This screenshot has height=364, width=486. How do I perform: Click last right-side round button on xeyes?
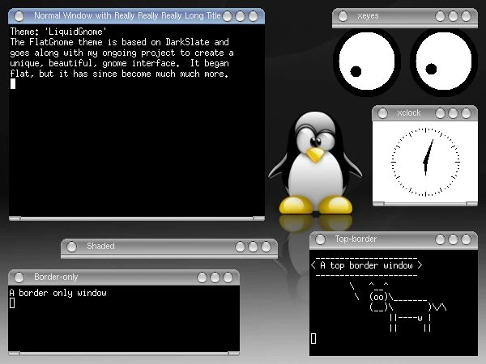467,16
